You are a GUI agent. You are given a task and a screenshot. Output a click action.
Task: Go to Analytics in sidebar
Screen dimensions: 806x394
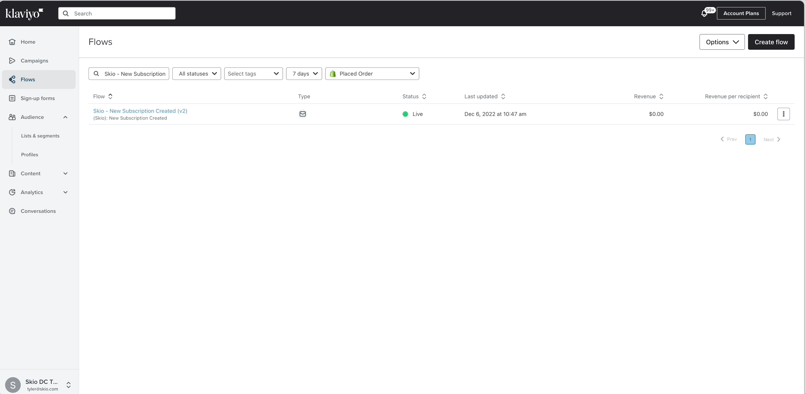pos(32,192)
